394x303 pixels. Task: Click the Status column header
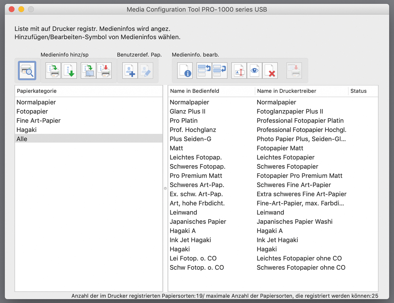(x=358, y=91)
